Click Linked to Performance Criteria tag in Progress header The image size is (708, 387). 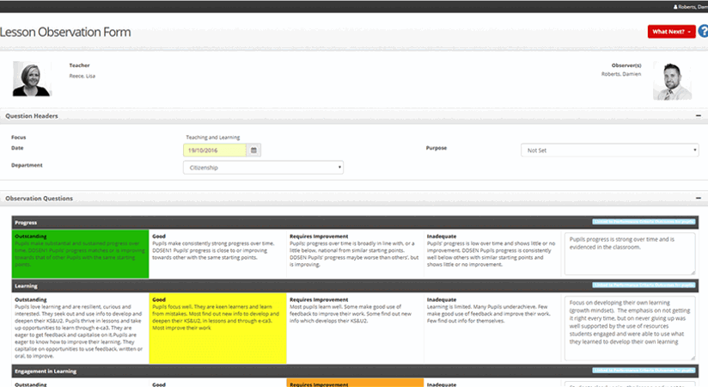click(644, 222)
